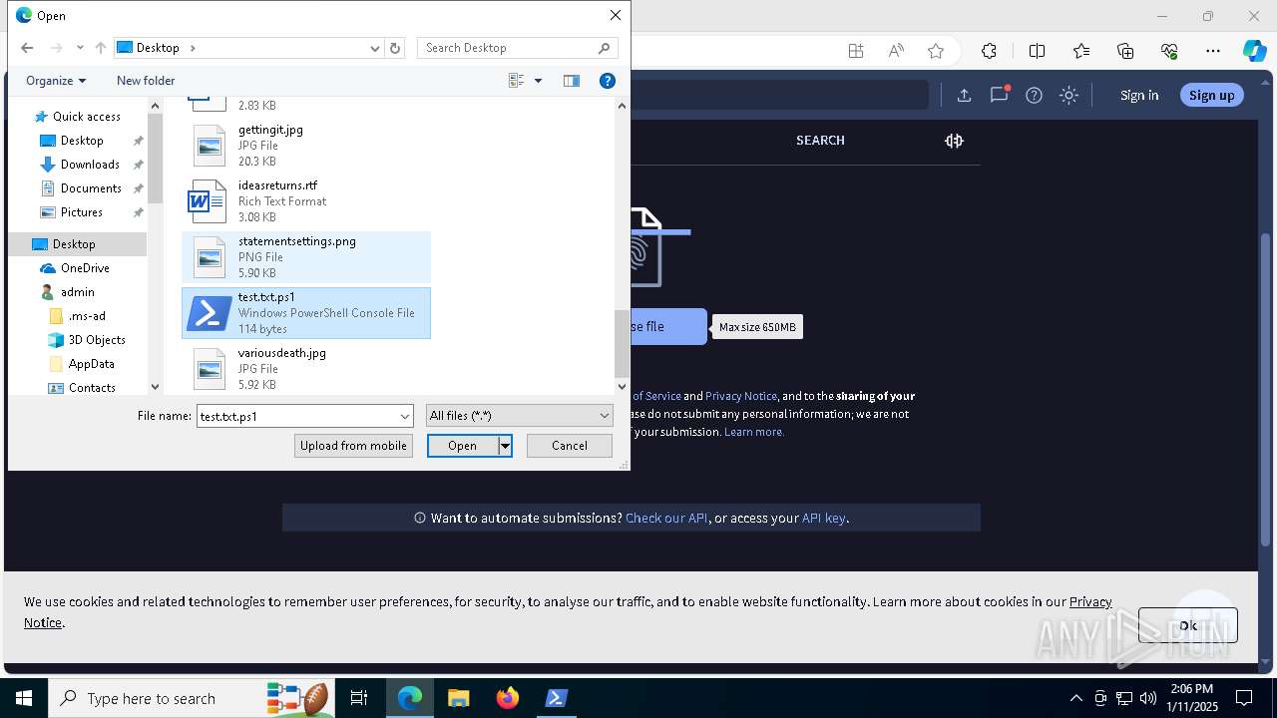This screenshot has height=718, width=1277.
Task: Select the ideasreturns.rtf file icon
Action: (x=208, y=201)
